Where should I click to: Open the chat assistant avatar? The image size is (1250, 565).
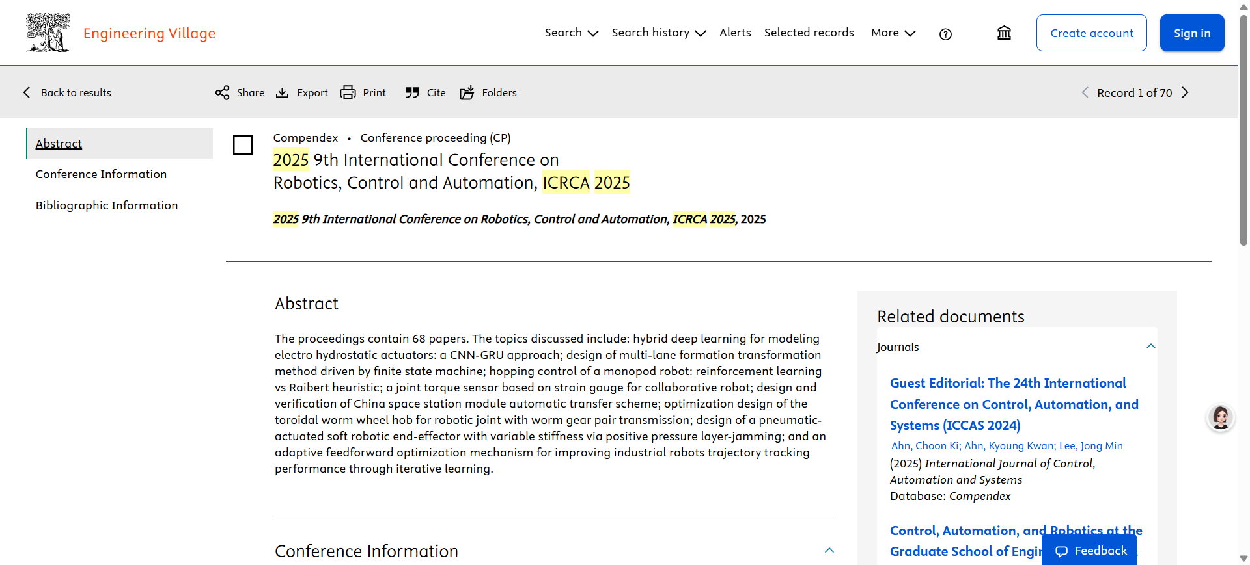click(1220, 417)
